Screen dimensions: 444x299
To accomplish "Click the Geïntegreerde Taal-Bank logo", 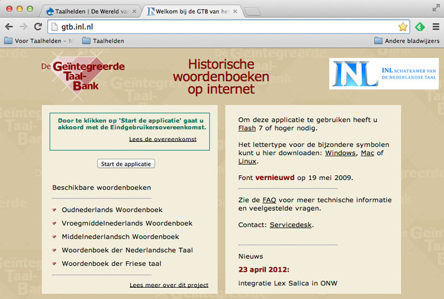I will (83, 75).
